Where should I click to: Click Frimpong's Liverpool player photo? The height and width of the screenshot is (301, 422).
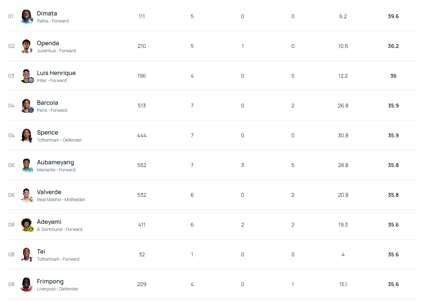[27, 284]
